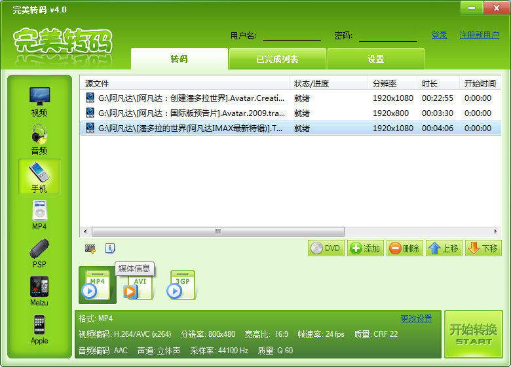This screenshot has height=367, width=511.
Task: Focus the 密码 password field
Action: click(388, 35)
